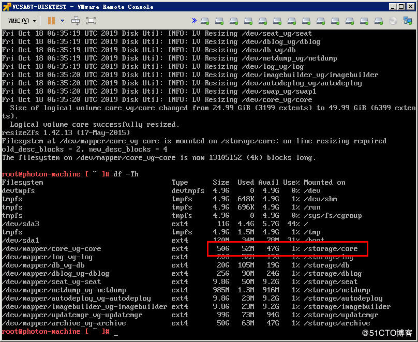The image size is (418, 342).
Task: Click the 'Mounted on' column header
Action: tap(324, 182)
